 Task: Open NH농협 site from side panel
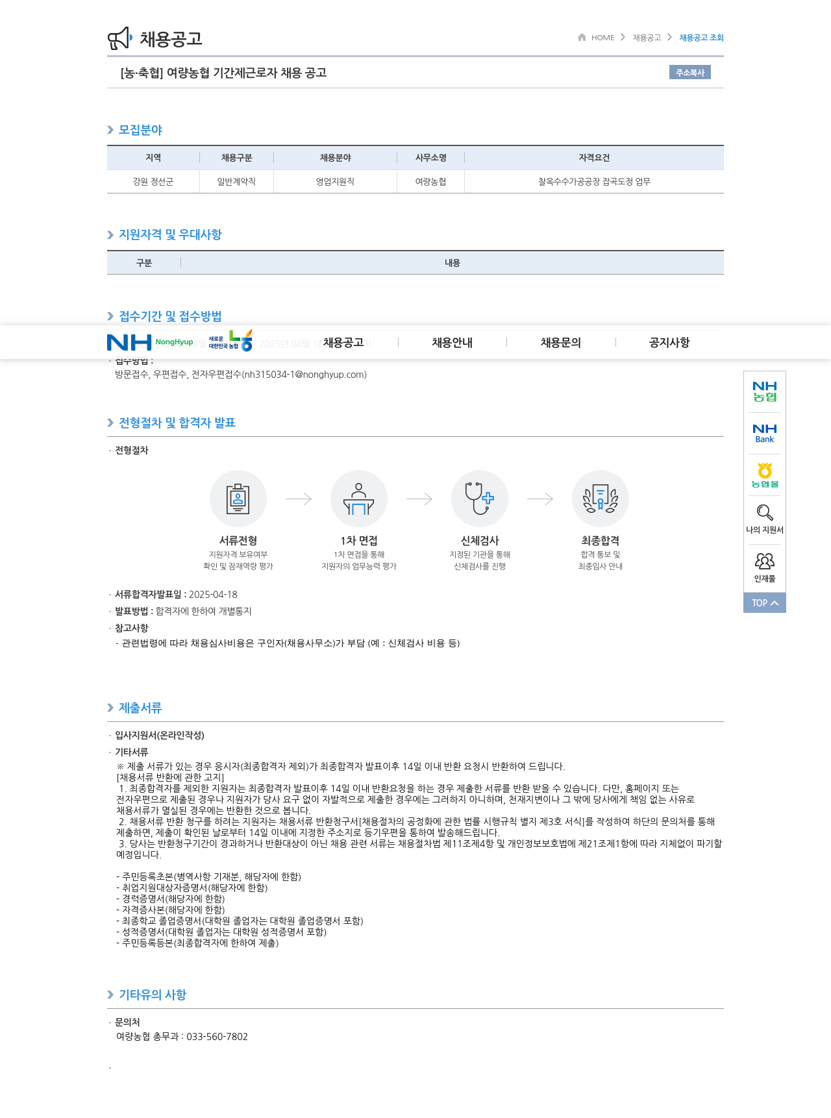pos(765,391)
